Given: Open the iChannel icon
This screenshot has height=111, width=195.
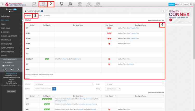Looking at the screenshot, I should point(34,4).
